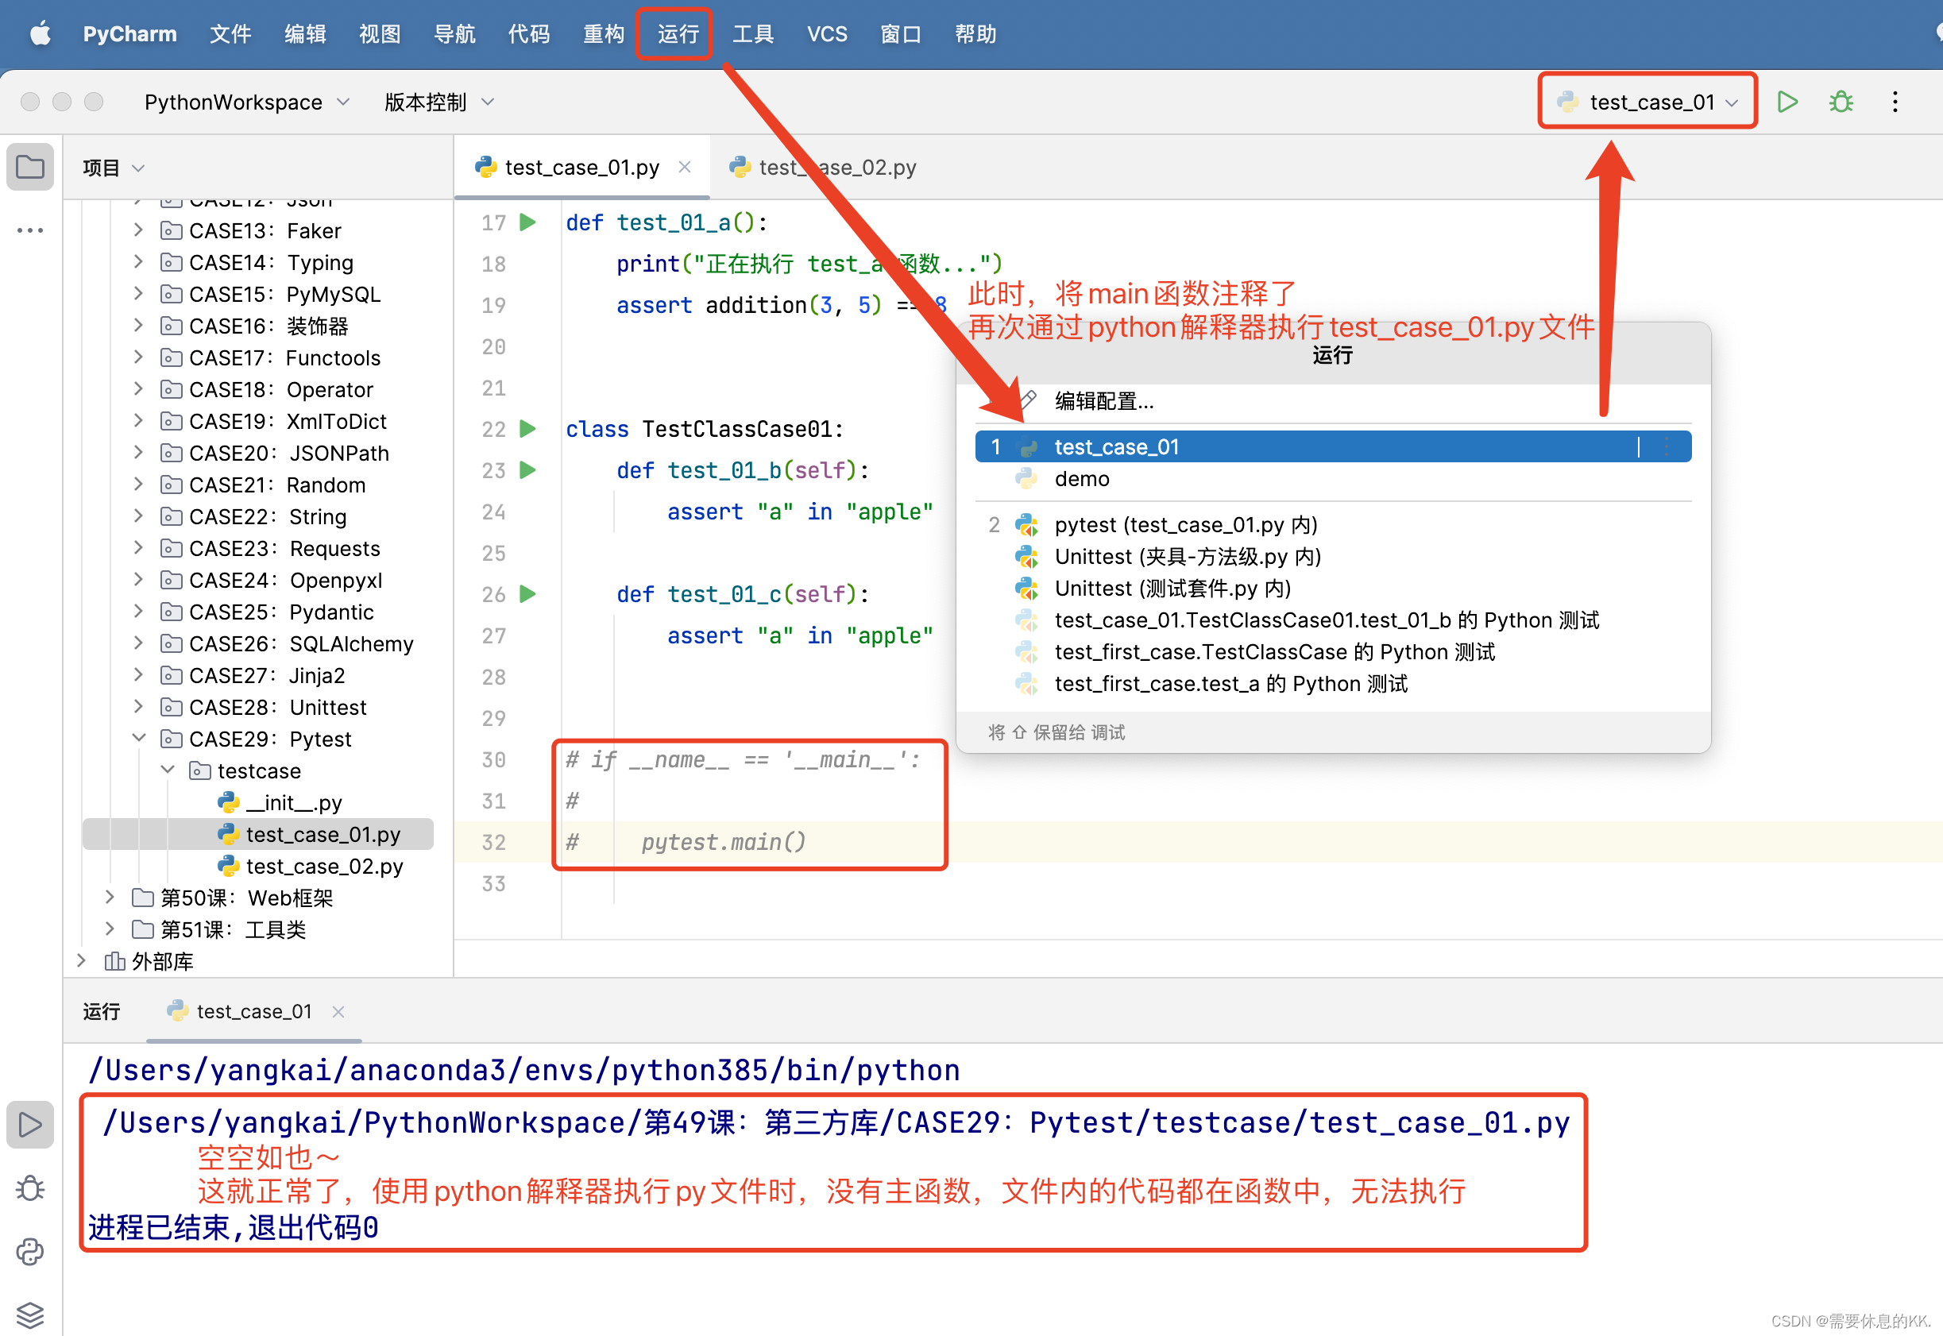Open the Debug tool window in left sidebar
Screen dimensions: 1943x1336
point(30,1187)
